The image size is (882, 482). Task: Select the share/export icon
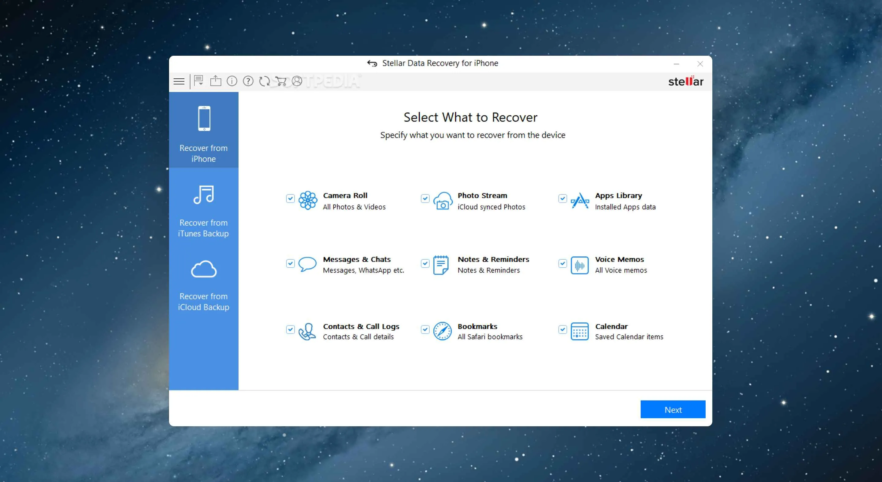pyautogui.click(x=215, y=81)
